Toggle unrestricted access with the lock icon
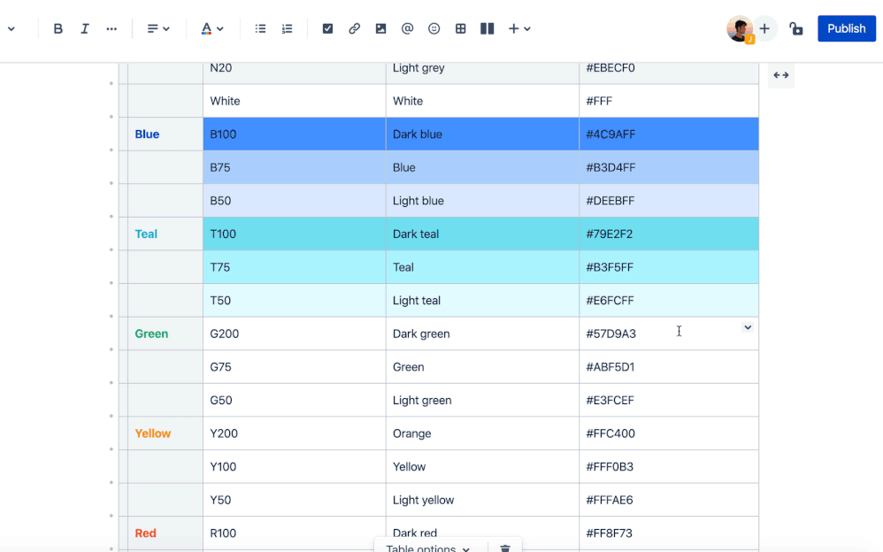 (x=795, y=28)
